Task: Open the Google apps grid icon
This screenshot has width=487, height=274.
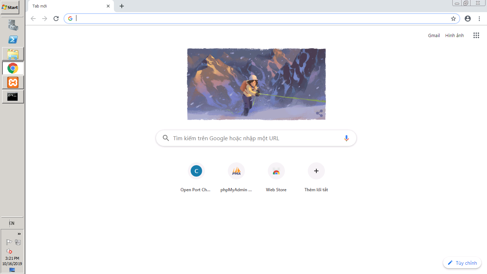Action: pos(476,35)
